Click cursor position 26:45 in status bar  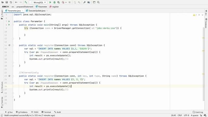173,115
